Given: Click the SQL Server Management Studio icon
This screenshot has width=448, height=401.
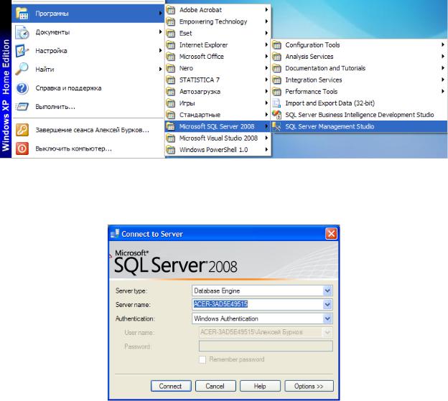Looking at the screenshot, I should (276, 126).
